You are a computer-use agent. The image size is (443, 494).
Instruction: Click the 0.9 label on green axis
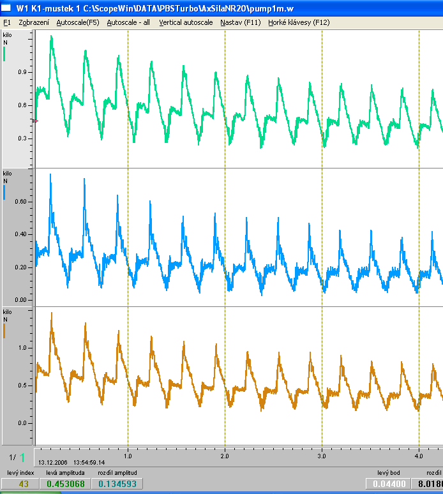(x=22, y=72)
